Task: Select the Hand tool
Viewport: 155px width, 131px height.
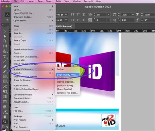Action: (x=5, y=117)
